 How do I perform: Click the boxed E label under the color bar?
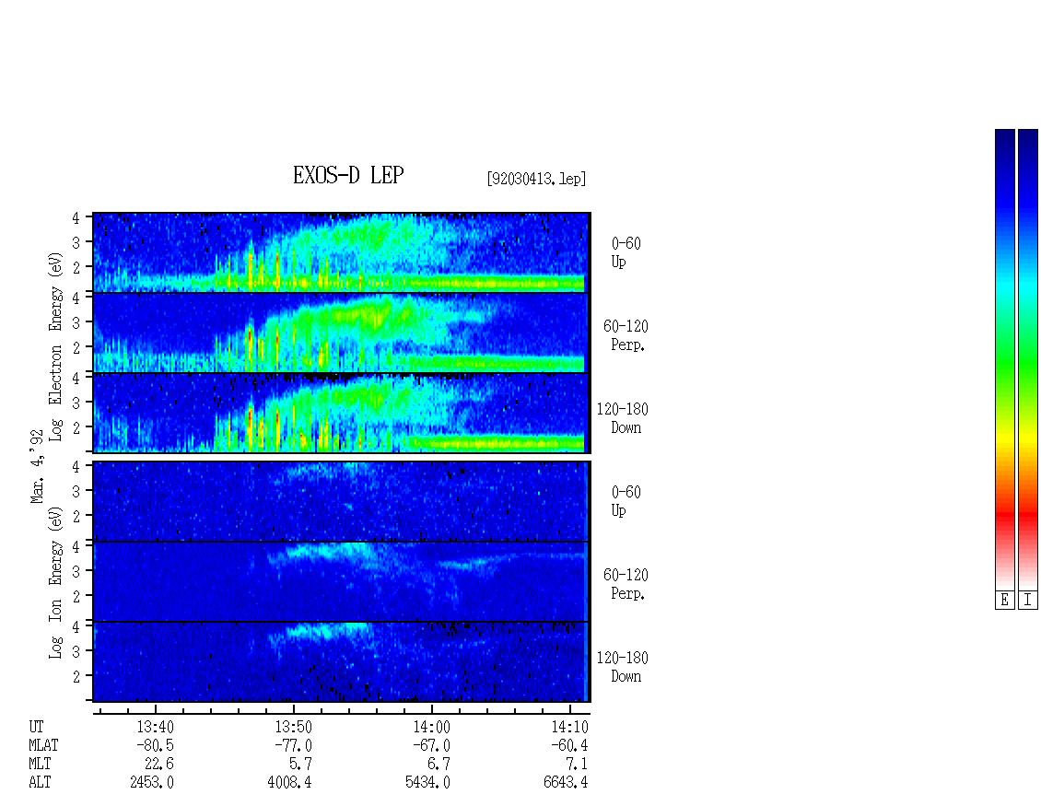click(x=1004, y=601)
